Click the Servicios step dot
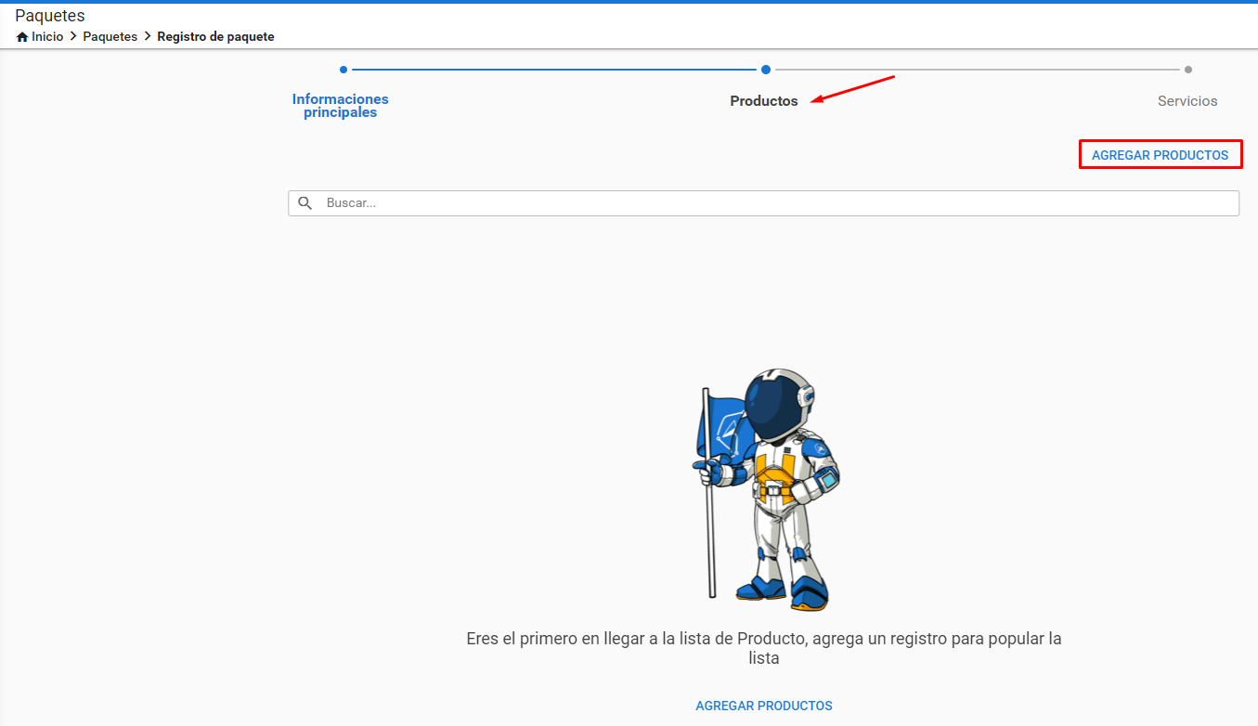 click(x=1188, y=70)
